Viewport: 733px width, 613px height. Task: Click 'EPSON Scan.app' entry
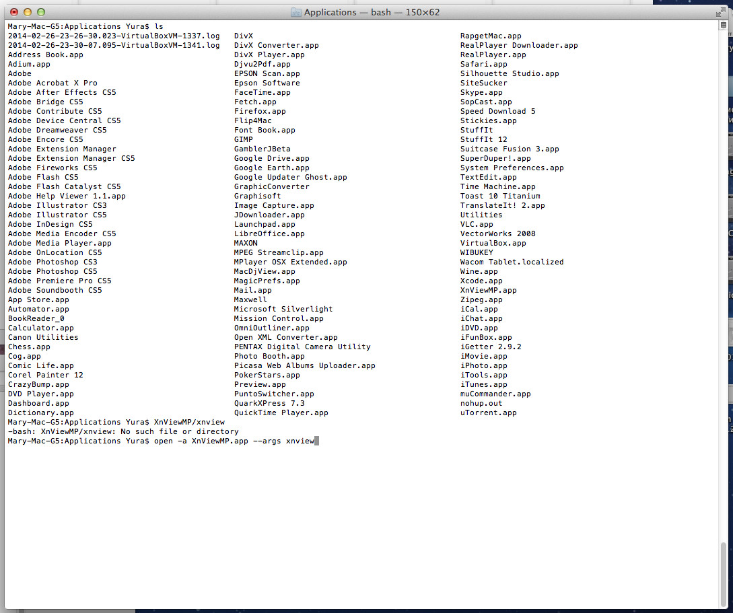pyautogui.click(x=267, y=73)
